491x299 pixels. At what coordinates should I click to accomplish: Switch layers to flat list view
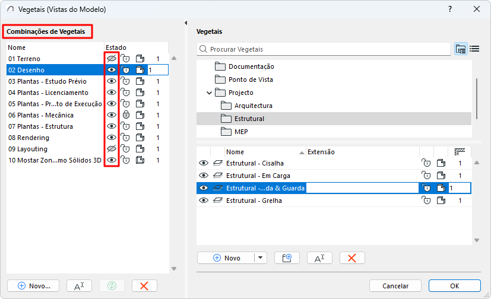[474, 49]
